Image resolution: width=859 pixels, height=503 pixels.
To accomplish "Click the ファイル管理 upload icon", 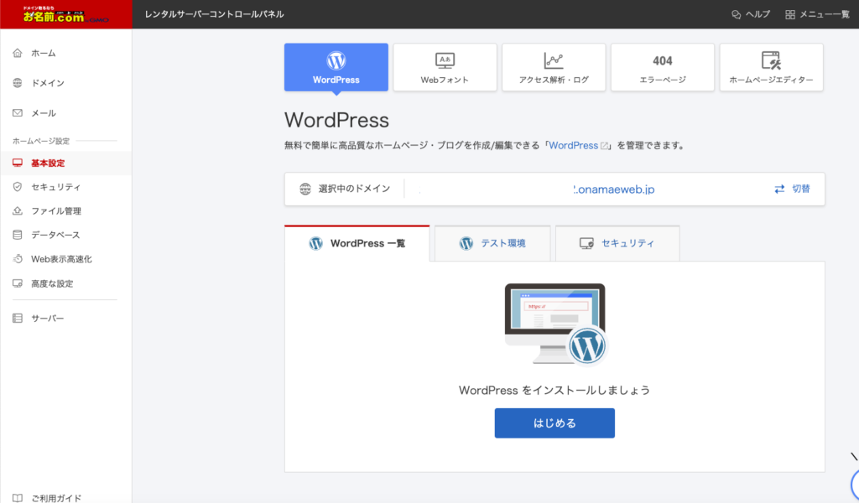I will (18, 210).
